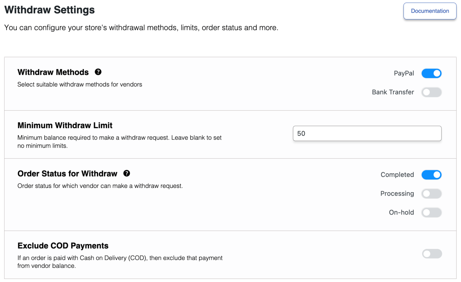Open the Order Status for Withdraw help tooltip
Screen dimensions: 461x282
tap(127, 173)
